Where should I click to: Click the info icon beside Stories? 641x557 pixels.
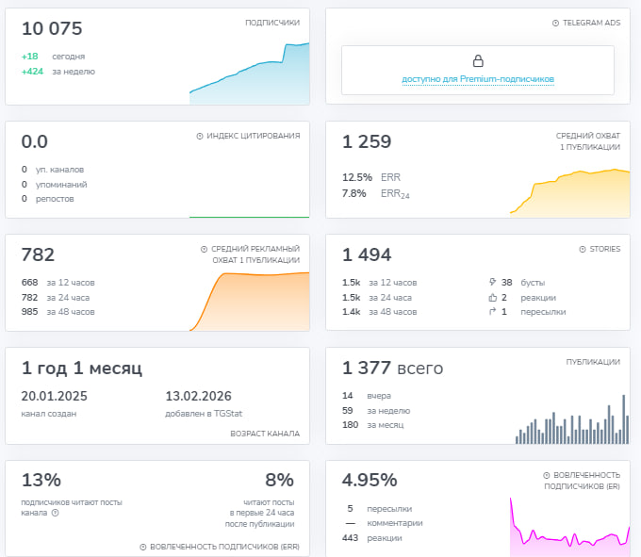(583, 249)
